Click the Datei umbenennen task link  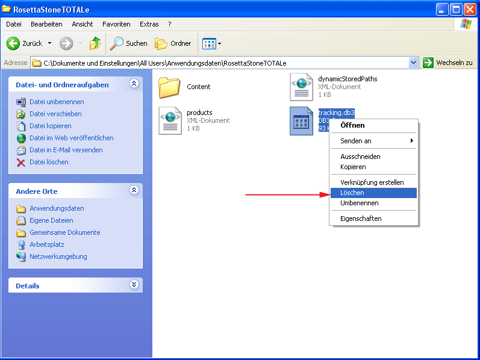point(57,102)
